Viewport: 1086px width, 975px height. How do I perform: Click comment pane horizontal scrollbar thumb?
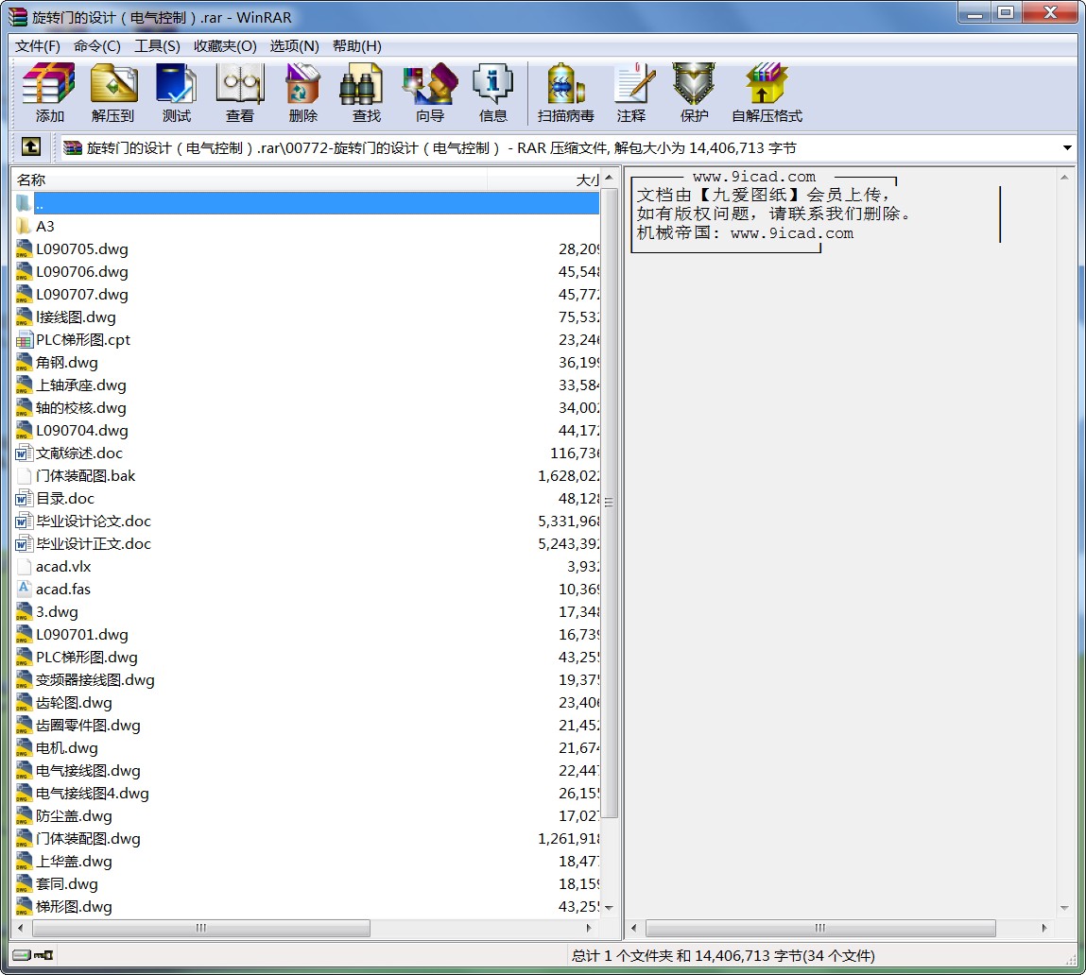pos(820,928)
